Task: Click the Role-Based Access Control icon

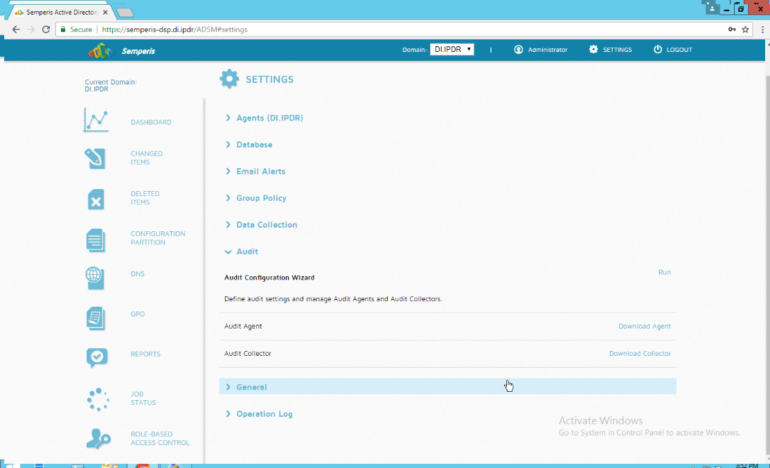Action: tap(98, 439)
